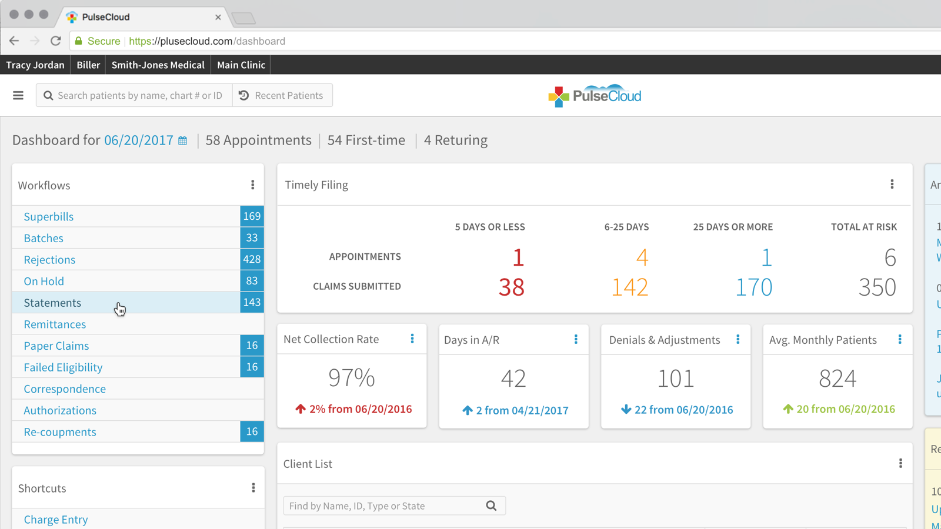Open Shortcuts panel options menu

coord(253,488)
